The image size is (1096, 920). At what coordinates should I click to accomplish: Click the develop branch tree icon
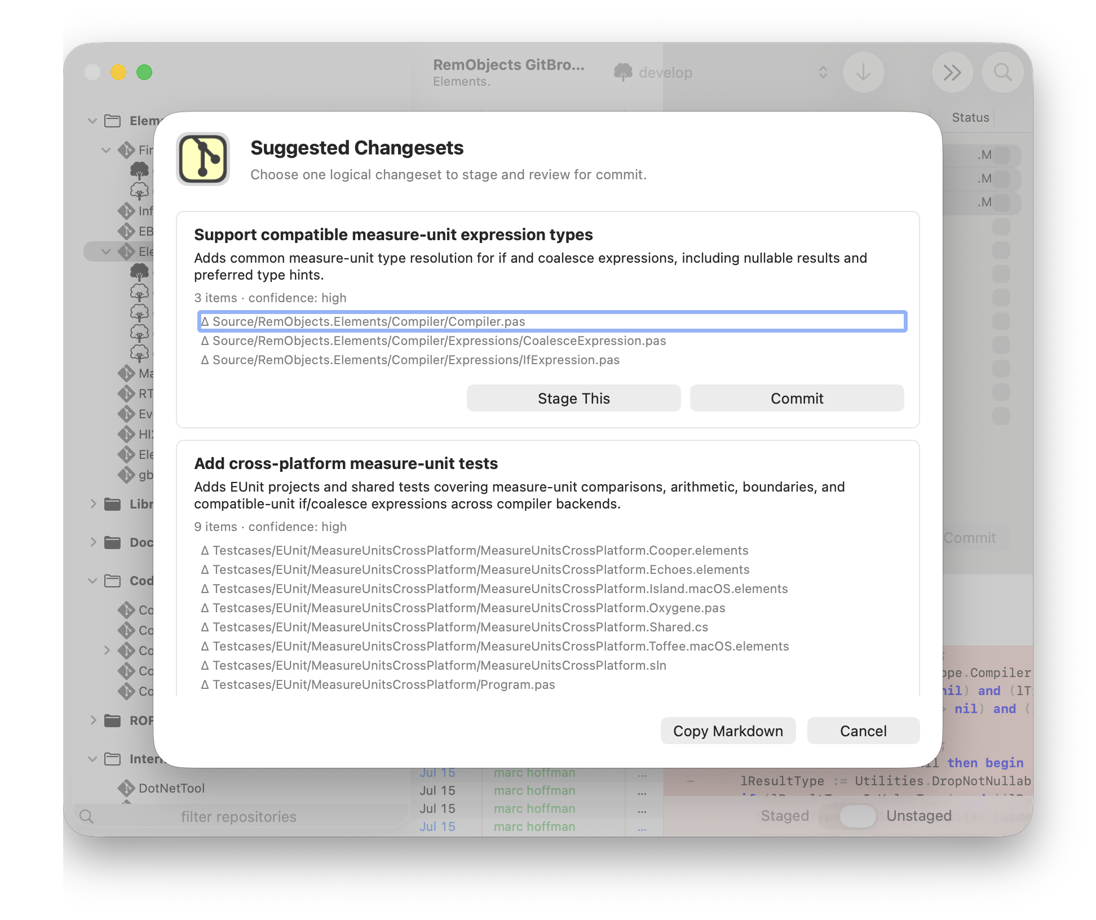pos(623,72)
